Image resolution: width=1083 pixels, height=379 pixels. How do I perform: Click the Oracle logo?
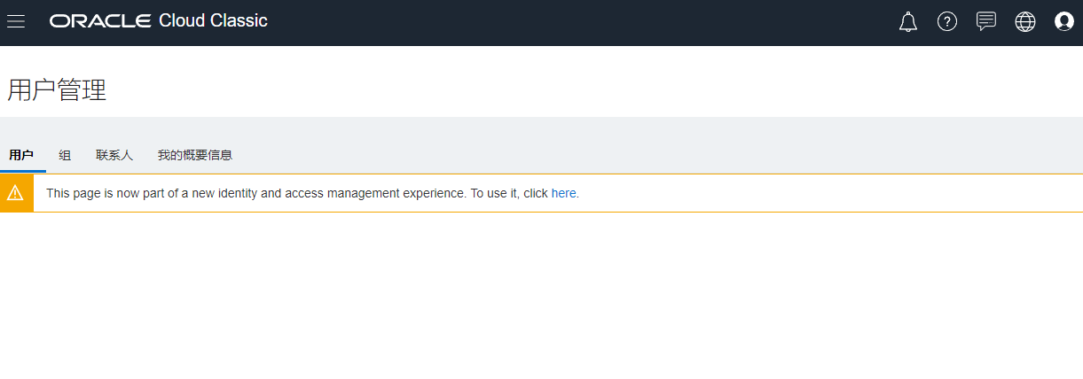(x=100, y=21)
